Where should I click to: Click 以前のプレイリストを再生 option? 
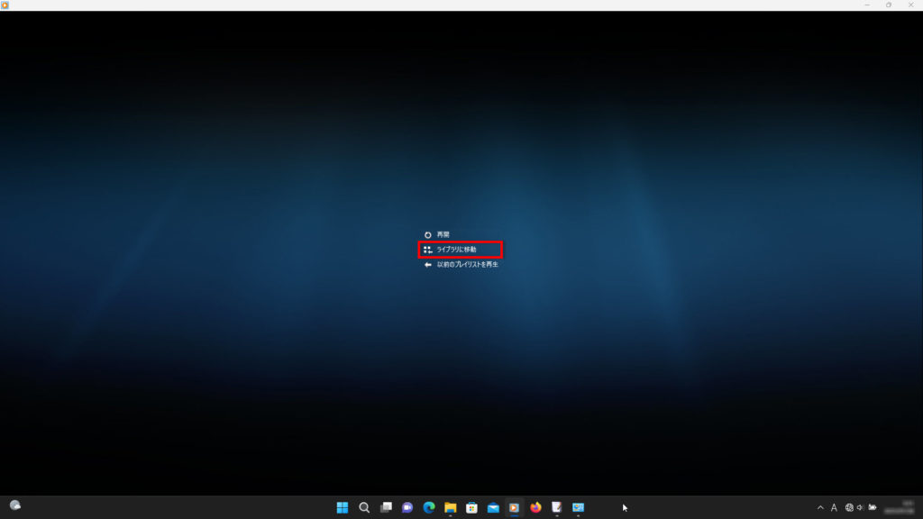[x=467, y=265]
